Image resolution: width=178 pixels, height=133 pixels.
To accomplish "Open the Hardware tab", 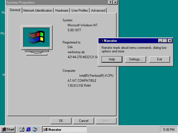I will click(x=62, y=11).
